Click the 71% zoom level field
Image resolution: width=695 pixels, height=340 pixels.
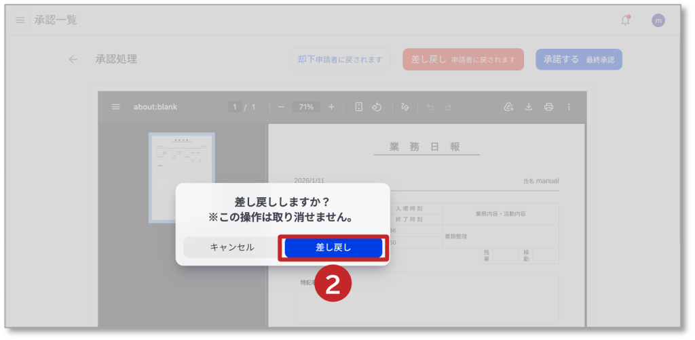point(306,107)
